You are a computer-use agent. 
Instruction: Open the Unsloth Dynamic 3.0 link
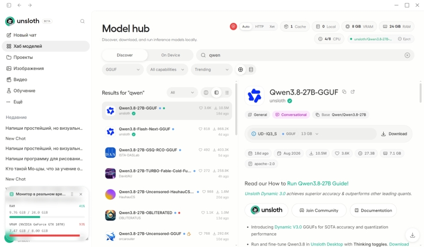pyautogui.click(x=265, y=193)
